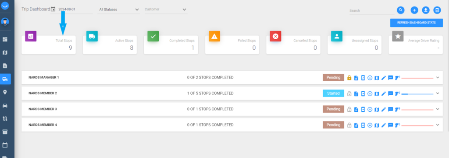Toggle lock on Nards Member 2 row

click(x=349, y=93)
